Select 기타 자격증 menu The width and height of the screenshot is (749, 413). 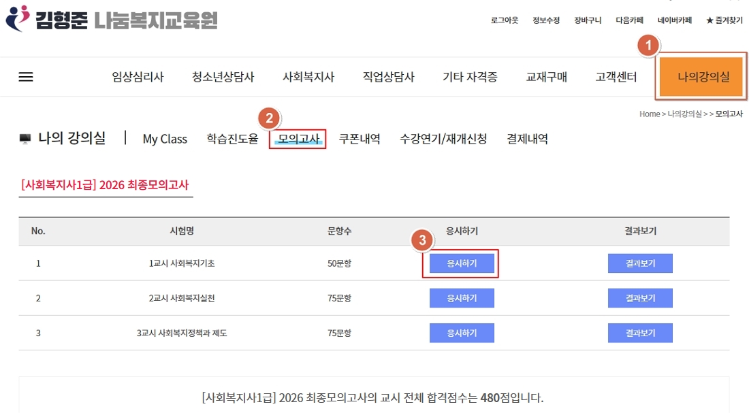(x=470, y=77)
